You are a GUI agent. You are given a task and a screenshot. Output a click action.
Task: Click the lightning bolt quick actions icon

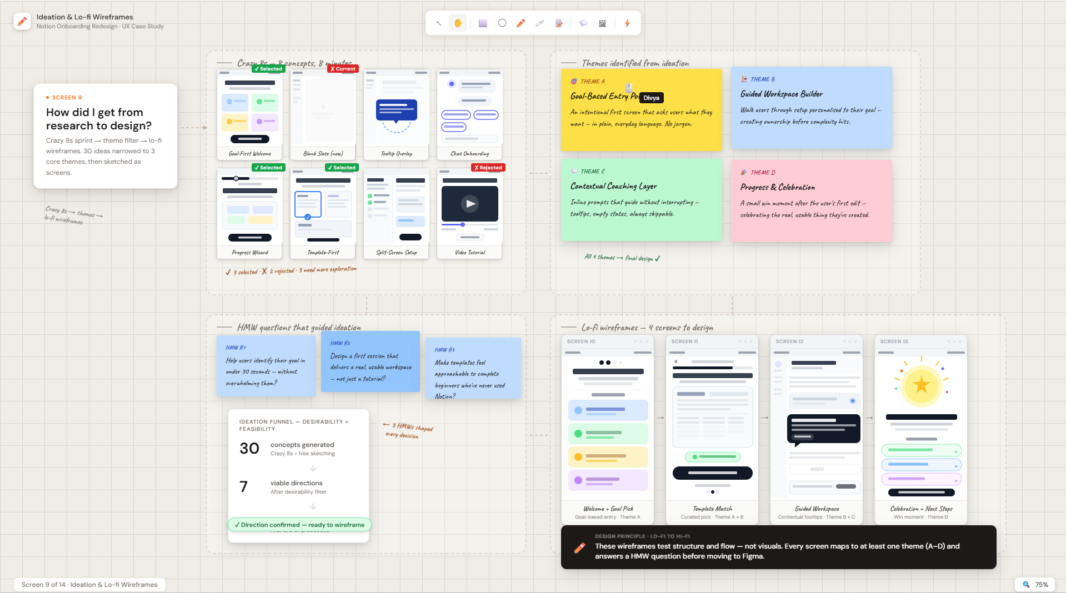(627, 23)
